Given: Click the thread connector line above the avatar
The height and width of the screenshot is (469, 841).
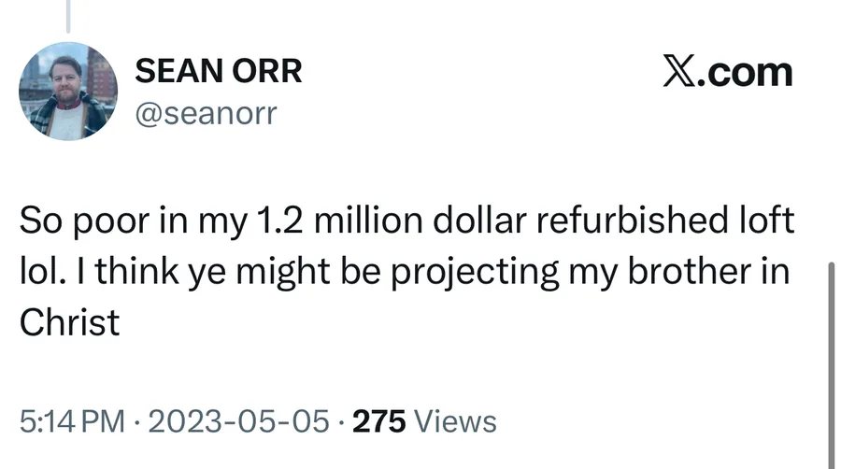Looking at the screenshot, I should pos(68,16).
